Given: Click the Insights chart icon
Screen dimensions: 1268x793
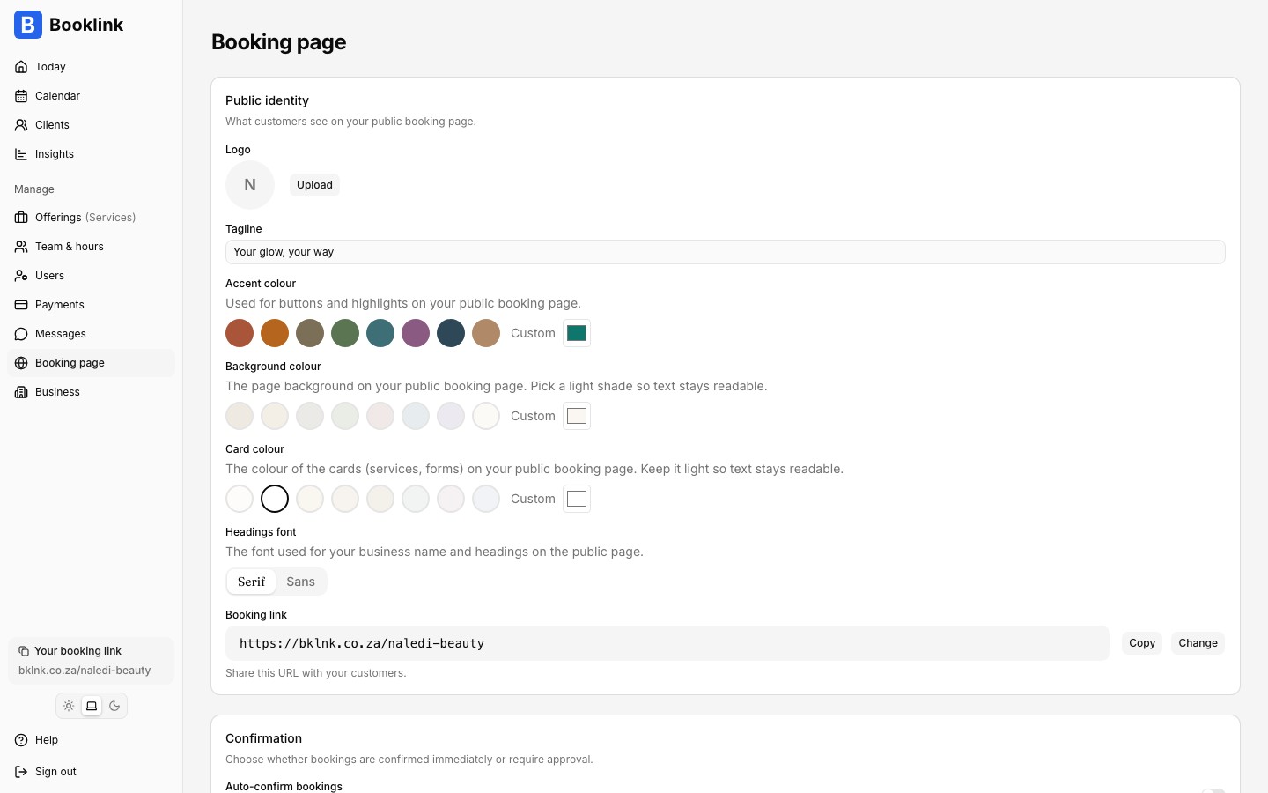Looking at the screenshot, I should click(21, 154).
